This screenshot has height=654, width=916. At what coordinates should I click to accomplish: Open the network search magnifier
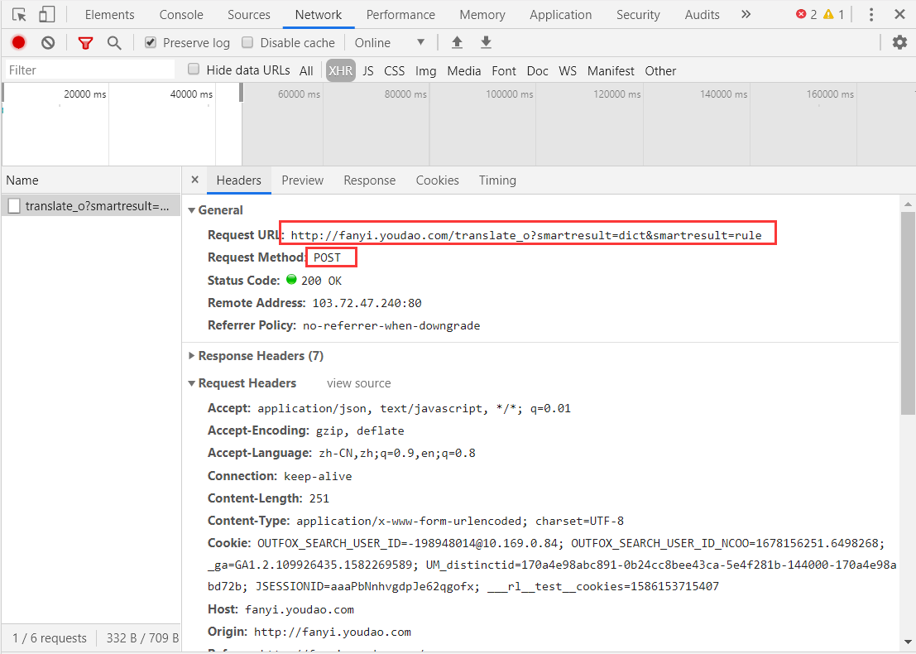tap(114, 43)
